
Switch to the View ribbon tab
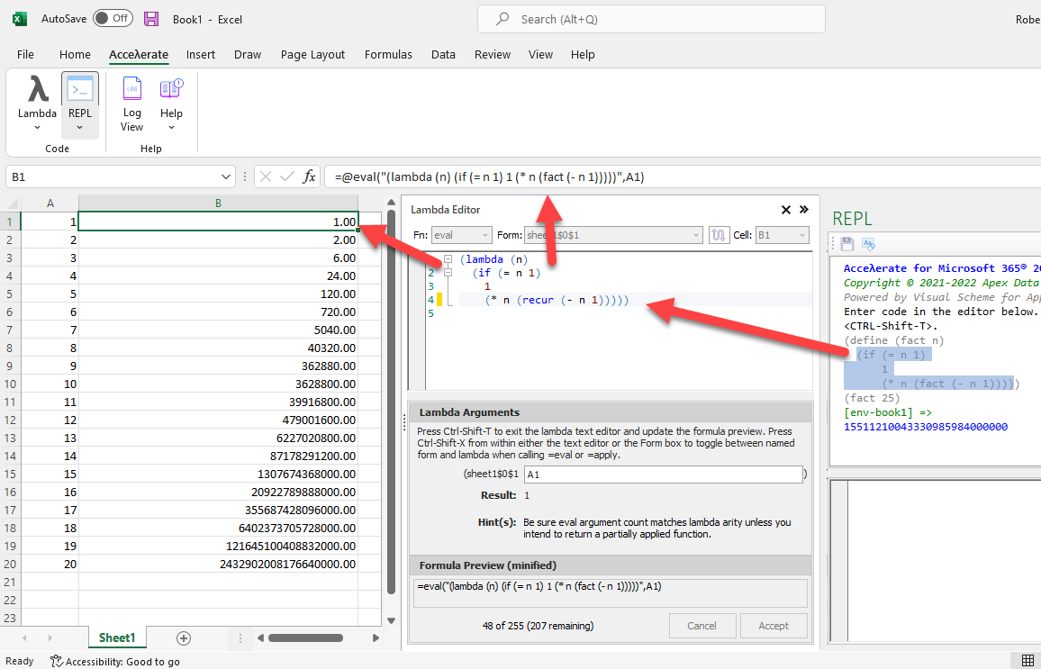click(540, 54)
